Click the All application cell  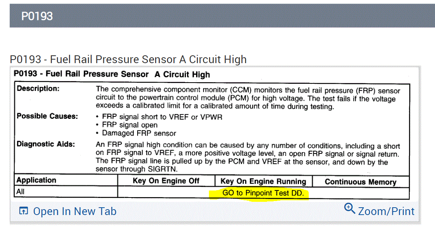21,192
